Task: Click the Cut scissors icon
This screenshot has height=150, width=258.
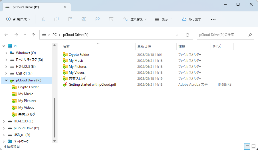Action: (43, 19)
